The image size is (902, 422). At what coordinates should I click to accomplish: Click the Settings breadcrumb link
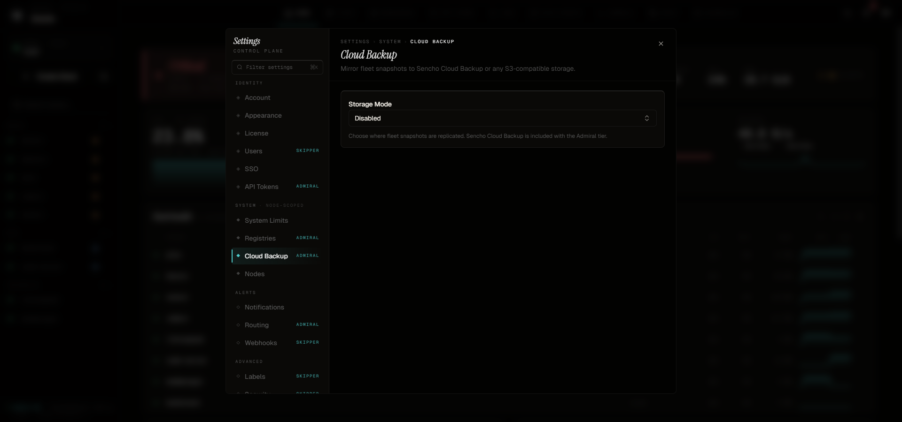[x=355, y=42]
